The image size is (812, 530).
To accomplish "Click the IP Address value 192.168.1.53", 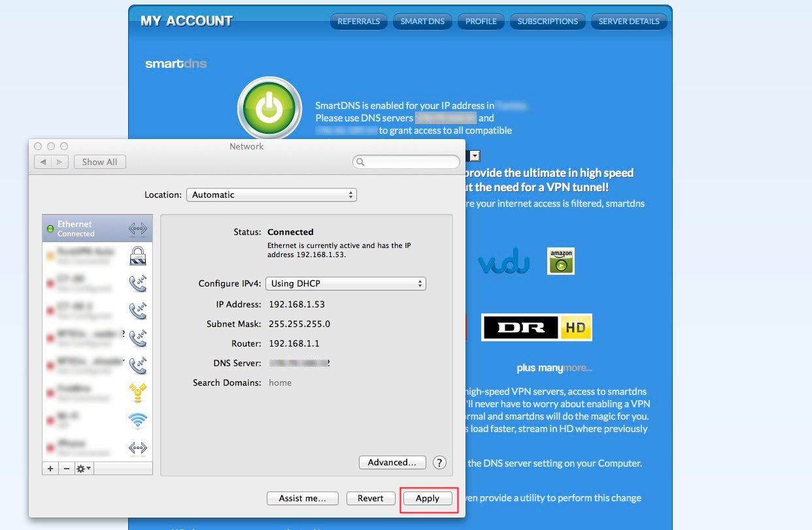I will (x=297, y=304).
